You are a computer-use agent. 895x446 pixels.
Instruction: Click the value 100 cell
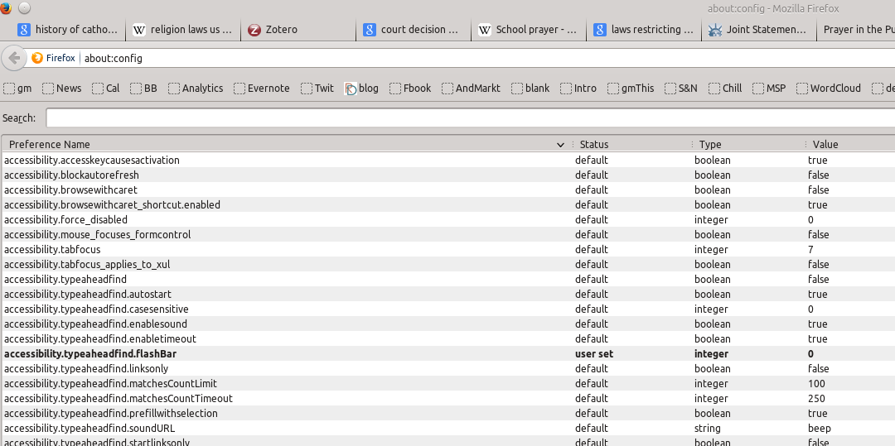coord(816,383)
